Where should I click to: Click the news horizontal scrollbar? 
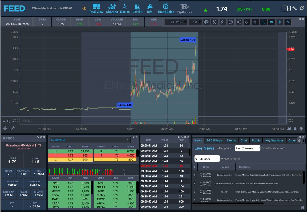coord(228,204)
